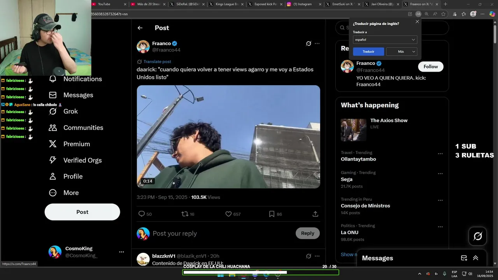Screen dimensions: 498x280
Task: Open the browser profile avatar
Action: [x=473, y=14]
